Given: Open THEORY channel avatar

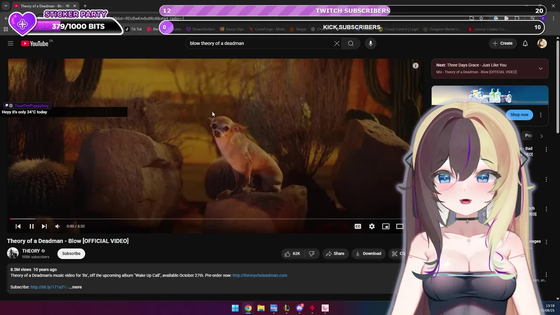Looking at the screenshot, I should coord(13,253).
